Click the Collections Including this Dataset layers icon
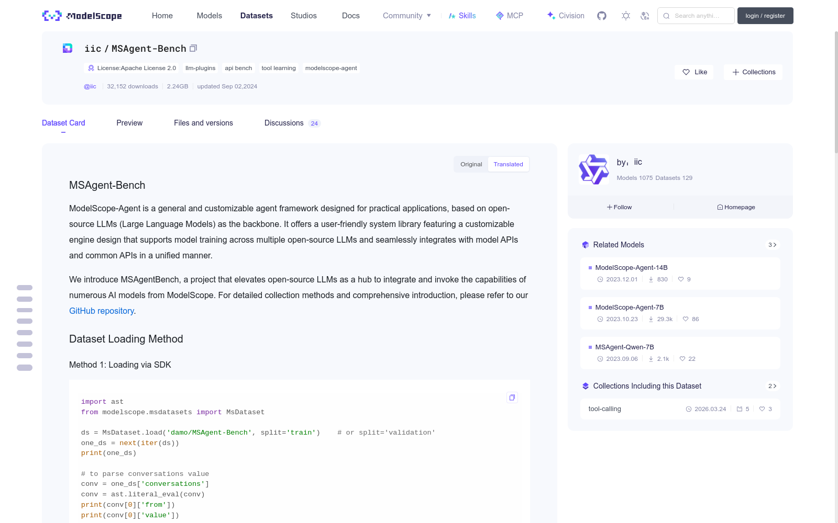 click(586, 386)
